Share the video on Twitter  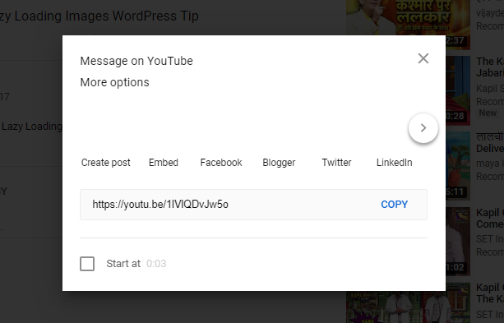pos(336,163)
